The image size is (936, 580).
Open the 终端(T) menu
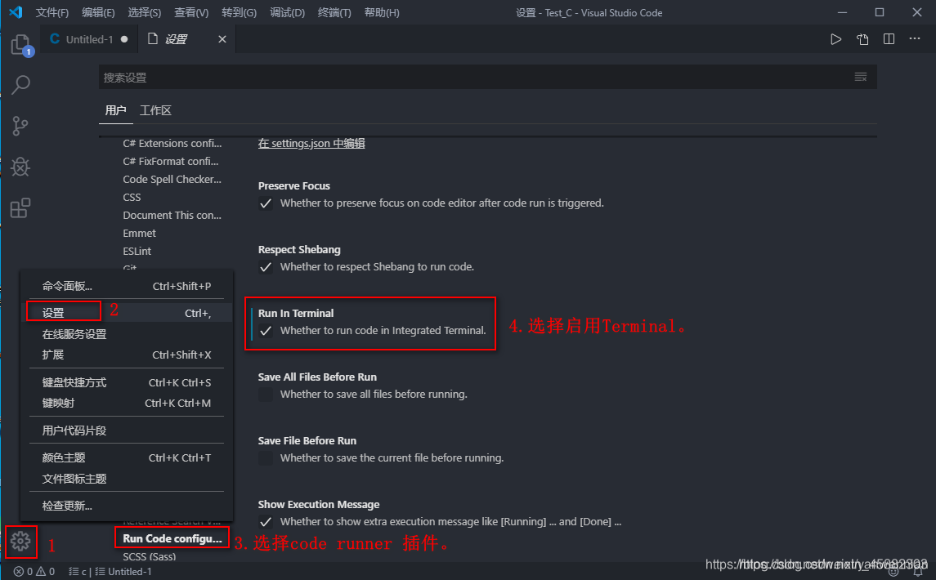334,12
